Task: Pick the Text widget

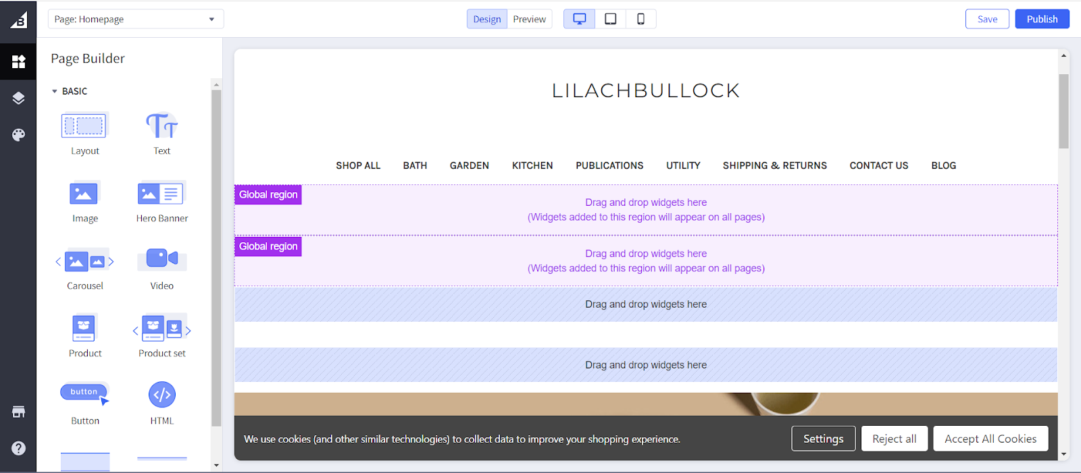Action: 161,134
